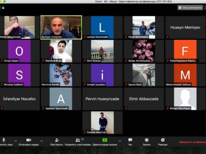Image resolution: width=206 pixels, height=154 pixels.
Task: Open Manage Participants panel
Action: point(78,142)
